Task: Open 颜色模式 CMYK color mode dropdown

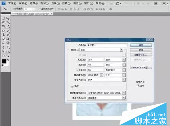Action: pos(102,75)
